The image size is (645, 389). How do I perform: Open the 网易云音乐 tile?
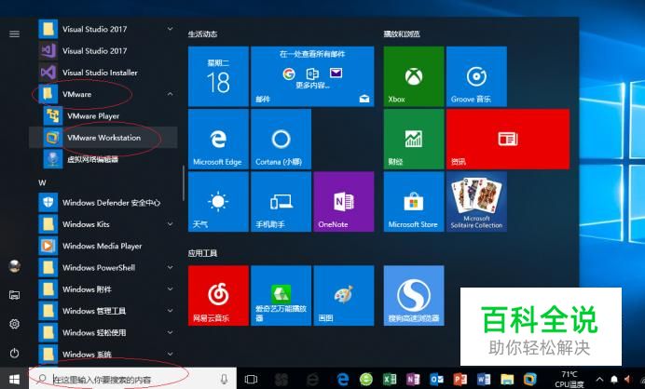coord(218,295)
